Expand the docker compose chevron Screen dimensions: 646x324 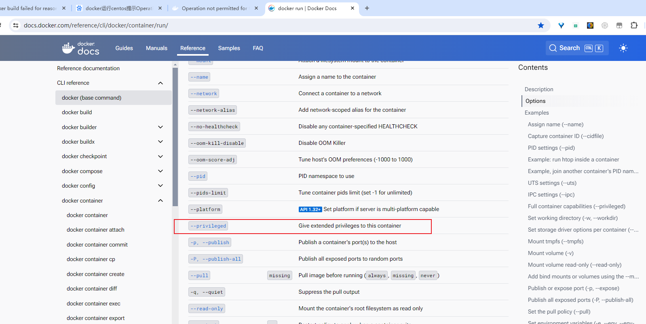tap(160, 171)
